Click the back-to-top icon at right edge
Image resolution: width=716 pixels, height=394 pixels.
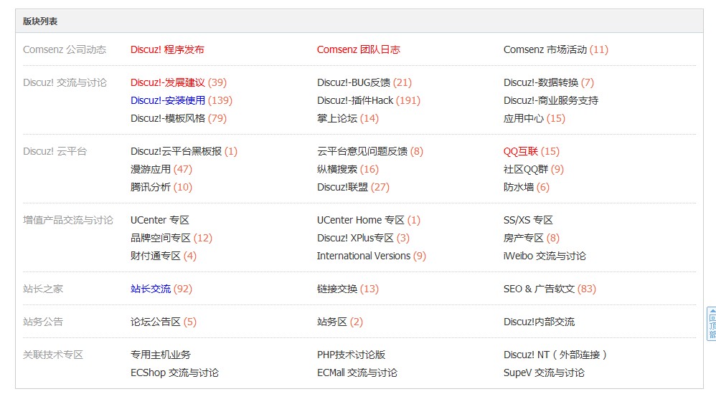(712, 324)
